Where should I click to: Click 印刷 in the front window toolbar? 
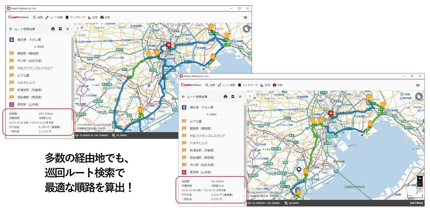[x=278, y=85]
